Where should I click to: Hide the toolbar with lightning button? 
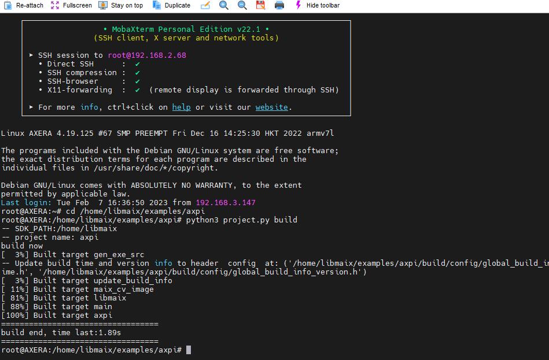pyautogui.click(x=318, y=5)
